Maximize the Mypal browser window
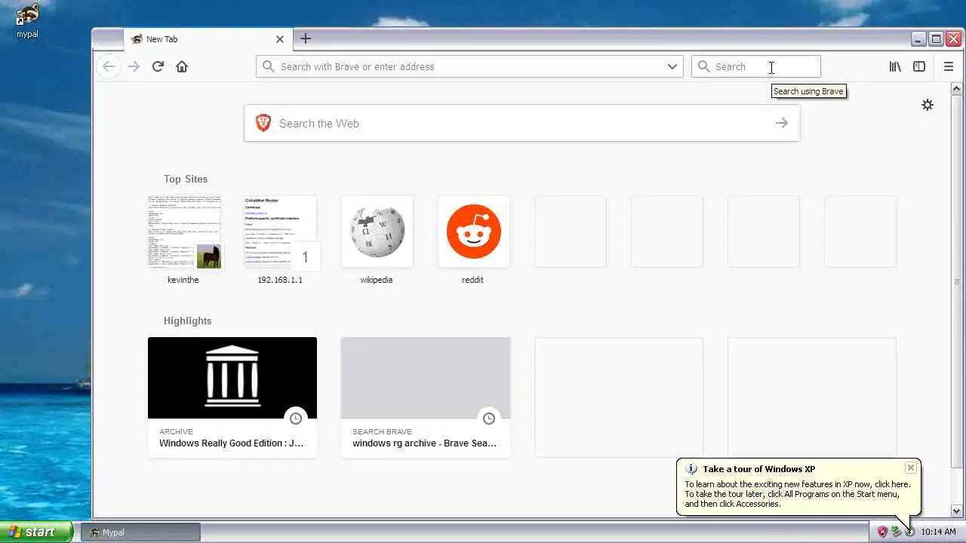This screenshot has width=966, height=543. pos(936,39)
